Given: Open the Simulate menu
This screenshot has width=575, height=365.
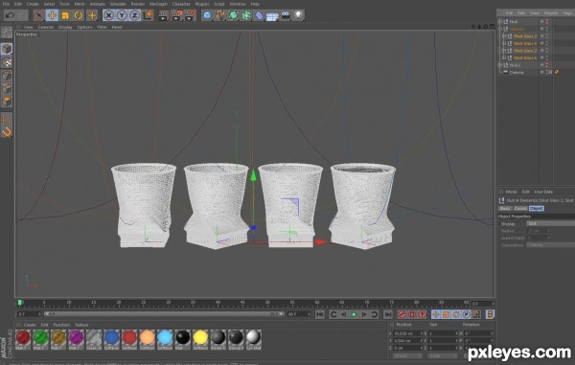Looking at the screenshot, I should point(118,4).
